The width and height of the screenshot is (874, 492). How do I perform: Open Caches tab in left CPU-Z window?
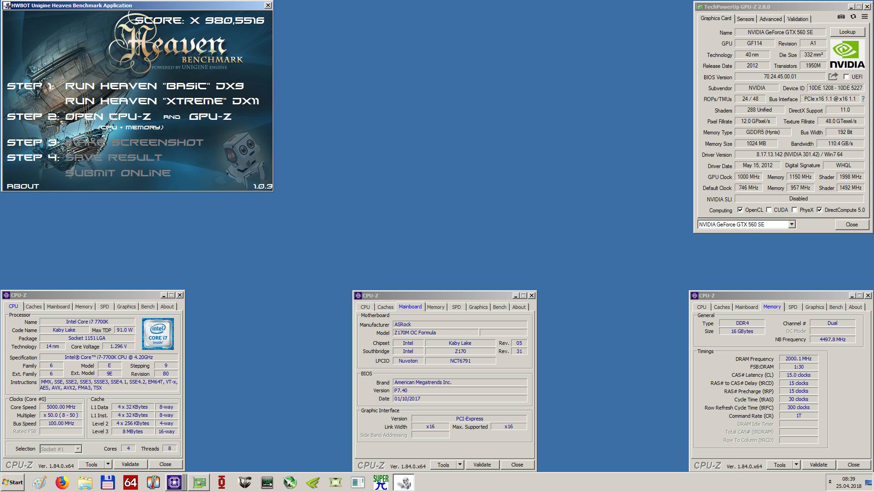pos(34,307)
